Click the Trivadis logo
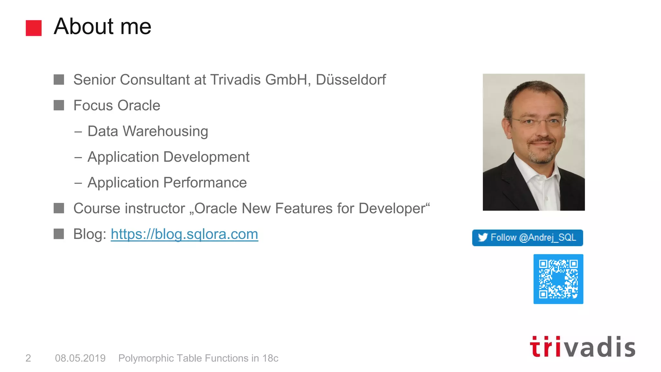Viewport: 661px width, 372px height. 582,347
